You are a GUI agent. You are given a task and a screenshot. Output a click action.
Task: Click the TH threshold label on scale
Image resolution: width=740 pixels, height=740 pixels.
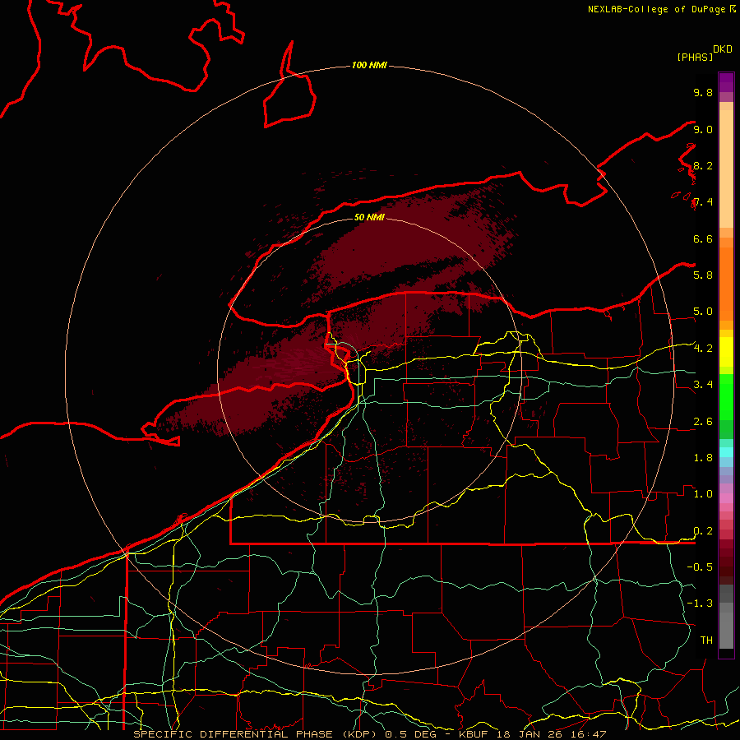pyautogui.click(x=706, y=641)
